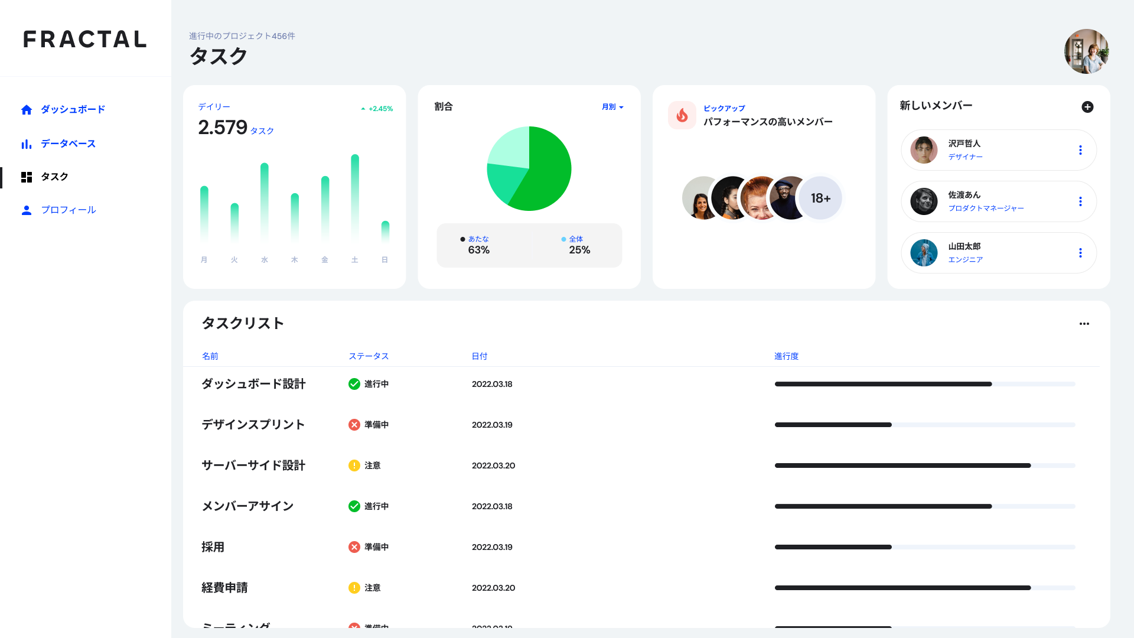Click green check status of ダッシュボード設計
Viewport: 1134px width, 638px height.
pos(354,384)
